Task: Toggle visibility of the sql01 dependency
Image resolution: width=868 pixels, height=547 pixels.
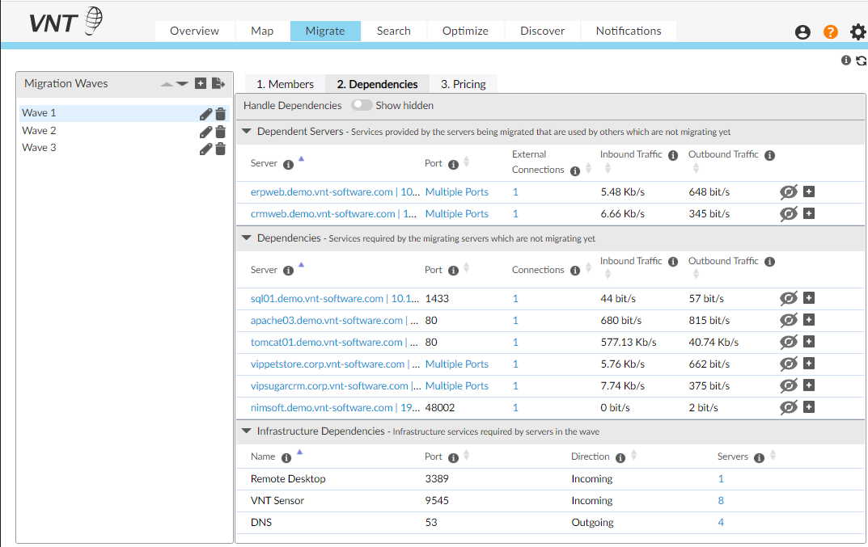Action: 789,298
